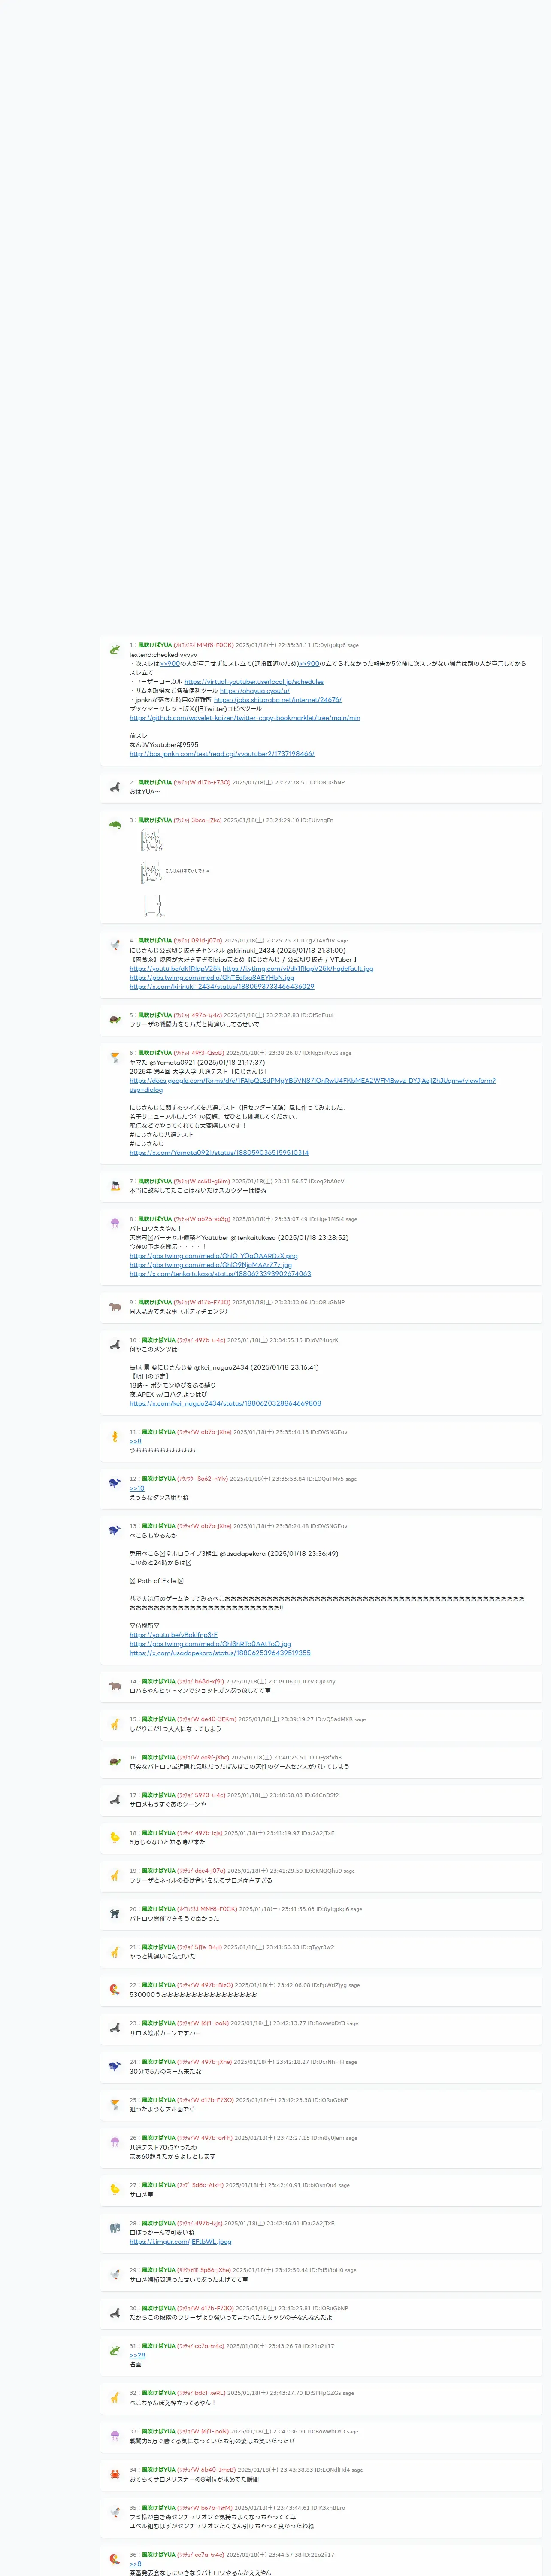
Task: Open the x.com tenkaitukasa status link
Action: tap(220, 1274)
